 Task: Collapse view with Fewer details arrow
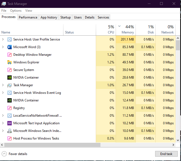pos(4,154)
